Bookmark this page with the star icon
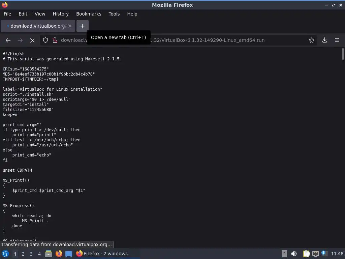 pyautogui.click(x=311, y=40)
